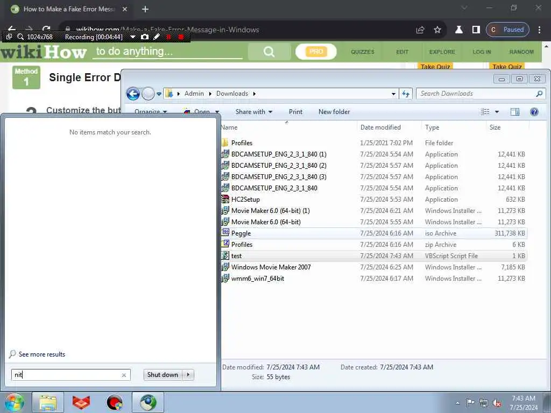
Task: Select the HC2Setup application icon
Action: click(x=225, y=199)
